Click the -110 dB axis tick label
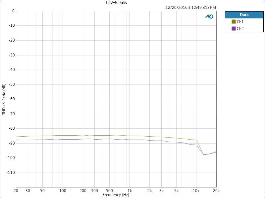265x198 pixels. click(x=11, y=173)
